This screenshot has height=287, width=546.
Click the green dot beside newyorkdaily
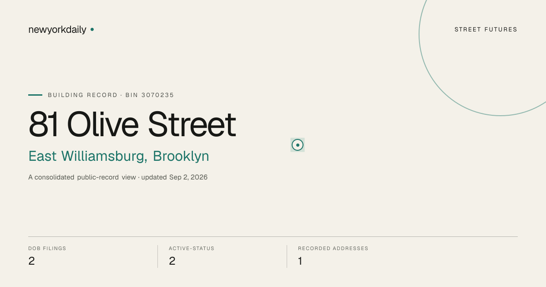click(x=92, y=29)
